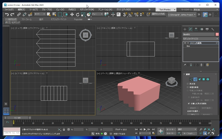Open the すべて selection filter dropdown
The image size is (222, 139).
point(40,14)
